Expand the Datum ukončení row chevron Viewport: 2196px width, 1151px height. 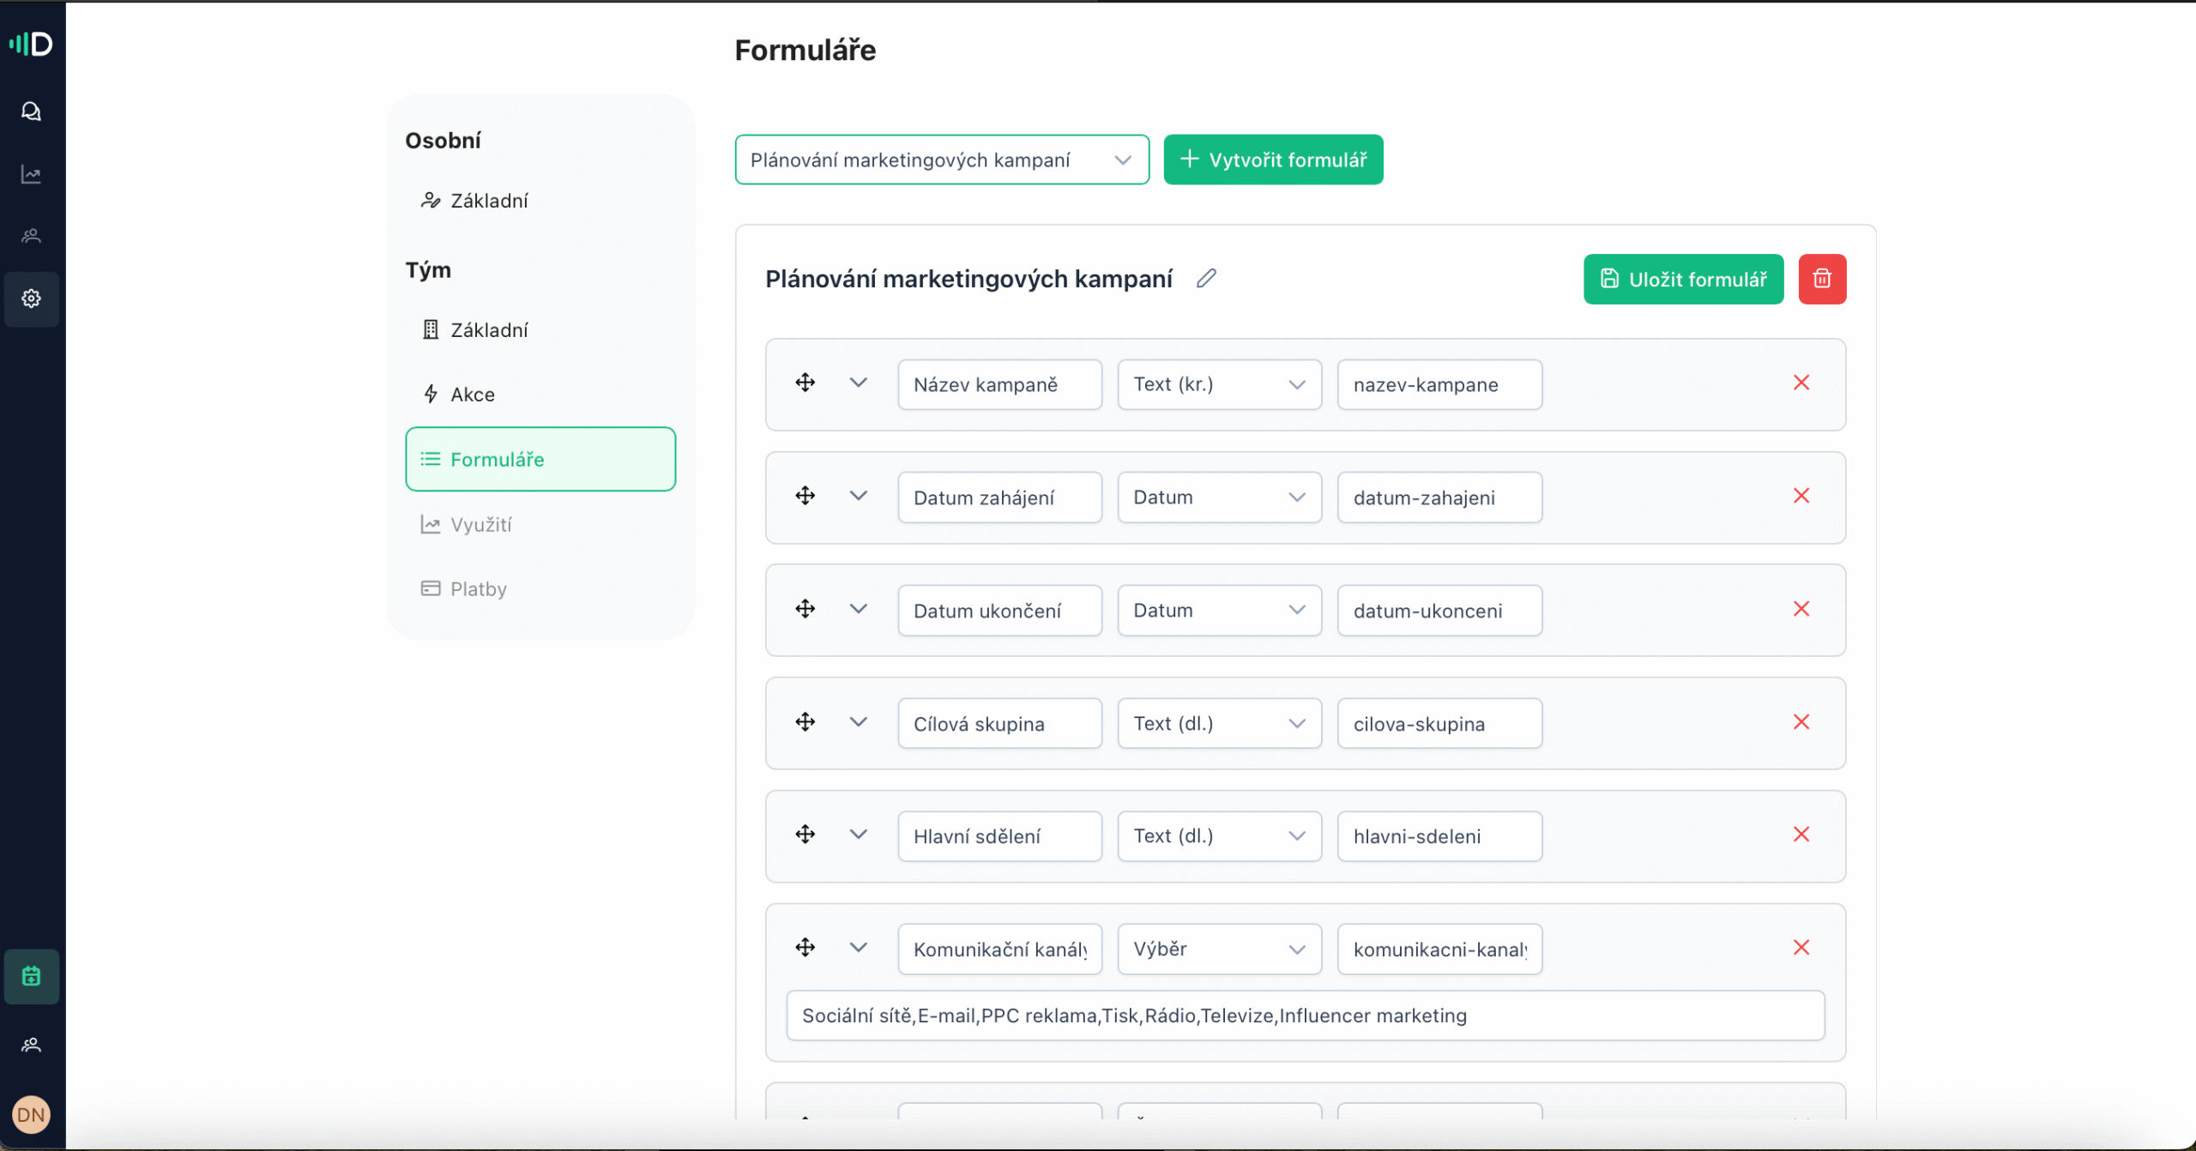(x=858, y=609)
